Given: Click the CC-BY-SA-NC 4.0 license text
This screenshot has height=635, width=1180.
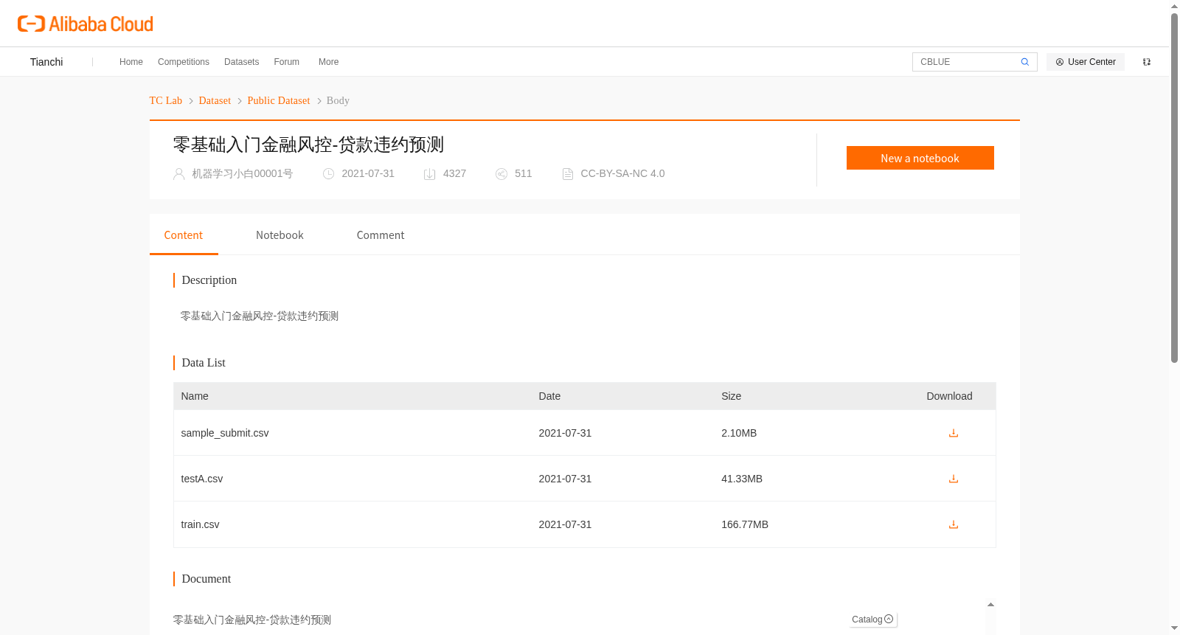Looking at the screenshot, I should click(x=622, y=173).
